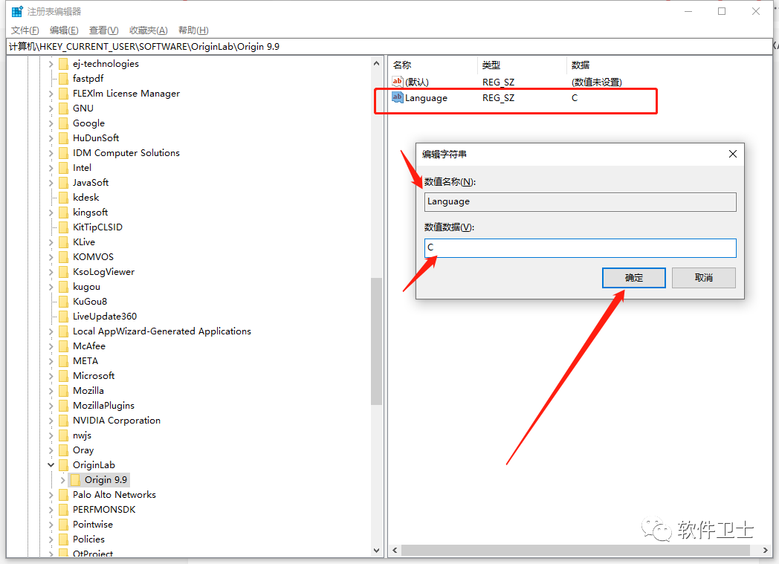
Task: Click the Mozilla folder icon
Action: click(64, 391)
